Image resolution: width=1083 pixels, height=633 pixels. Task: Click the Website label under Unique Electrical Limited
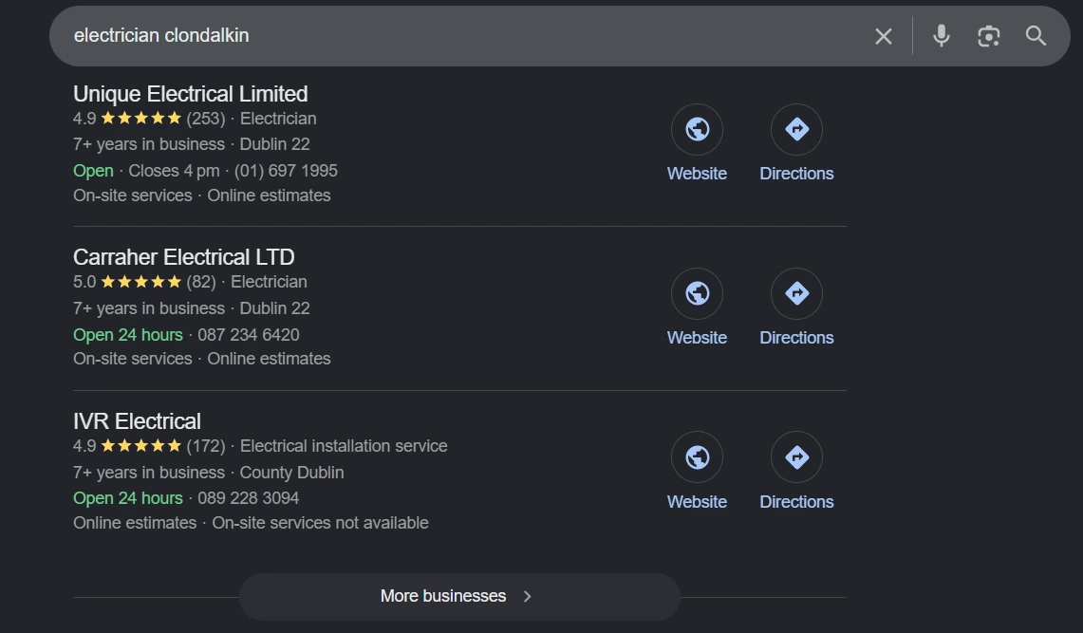[x=697, y=174]
